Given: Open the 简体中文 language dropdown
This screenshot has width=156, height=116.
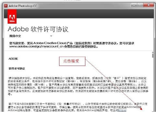Looking at the screenshot, I should point(31,36).
